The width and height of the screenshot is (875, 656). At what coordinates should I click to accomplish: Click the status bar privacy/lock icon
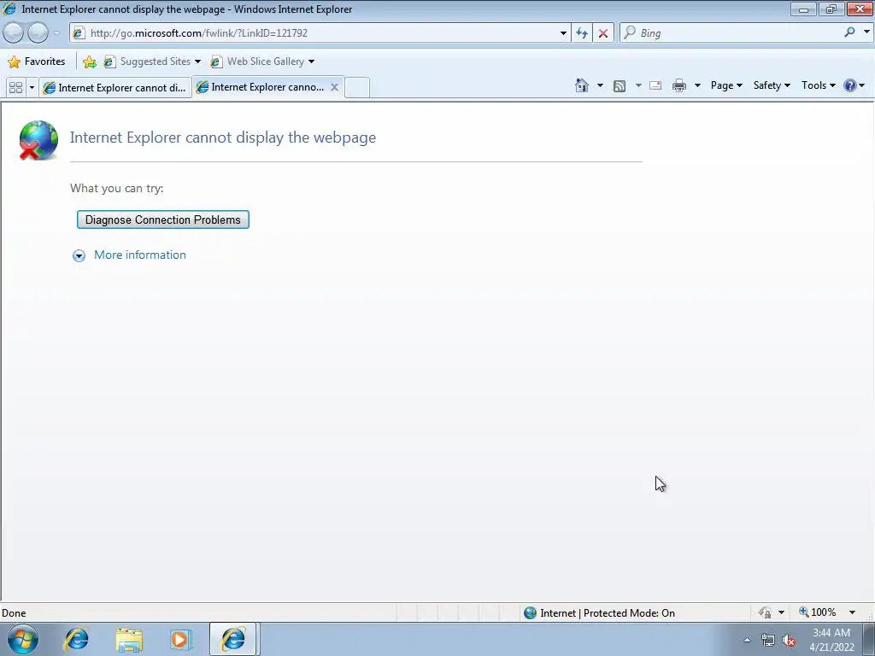point(766,612)
